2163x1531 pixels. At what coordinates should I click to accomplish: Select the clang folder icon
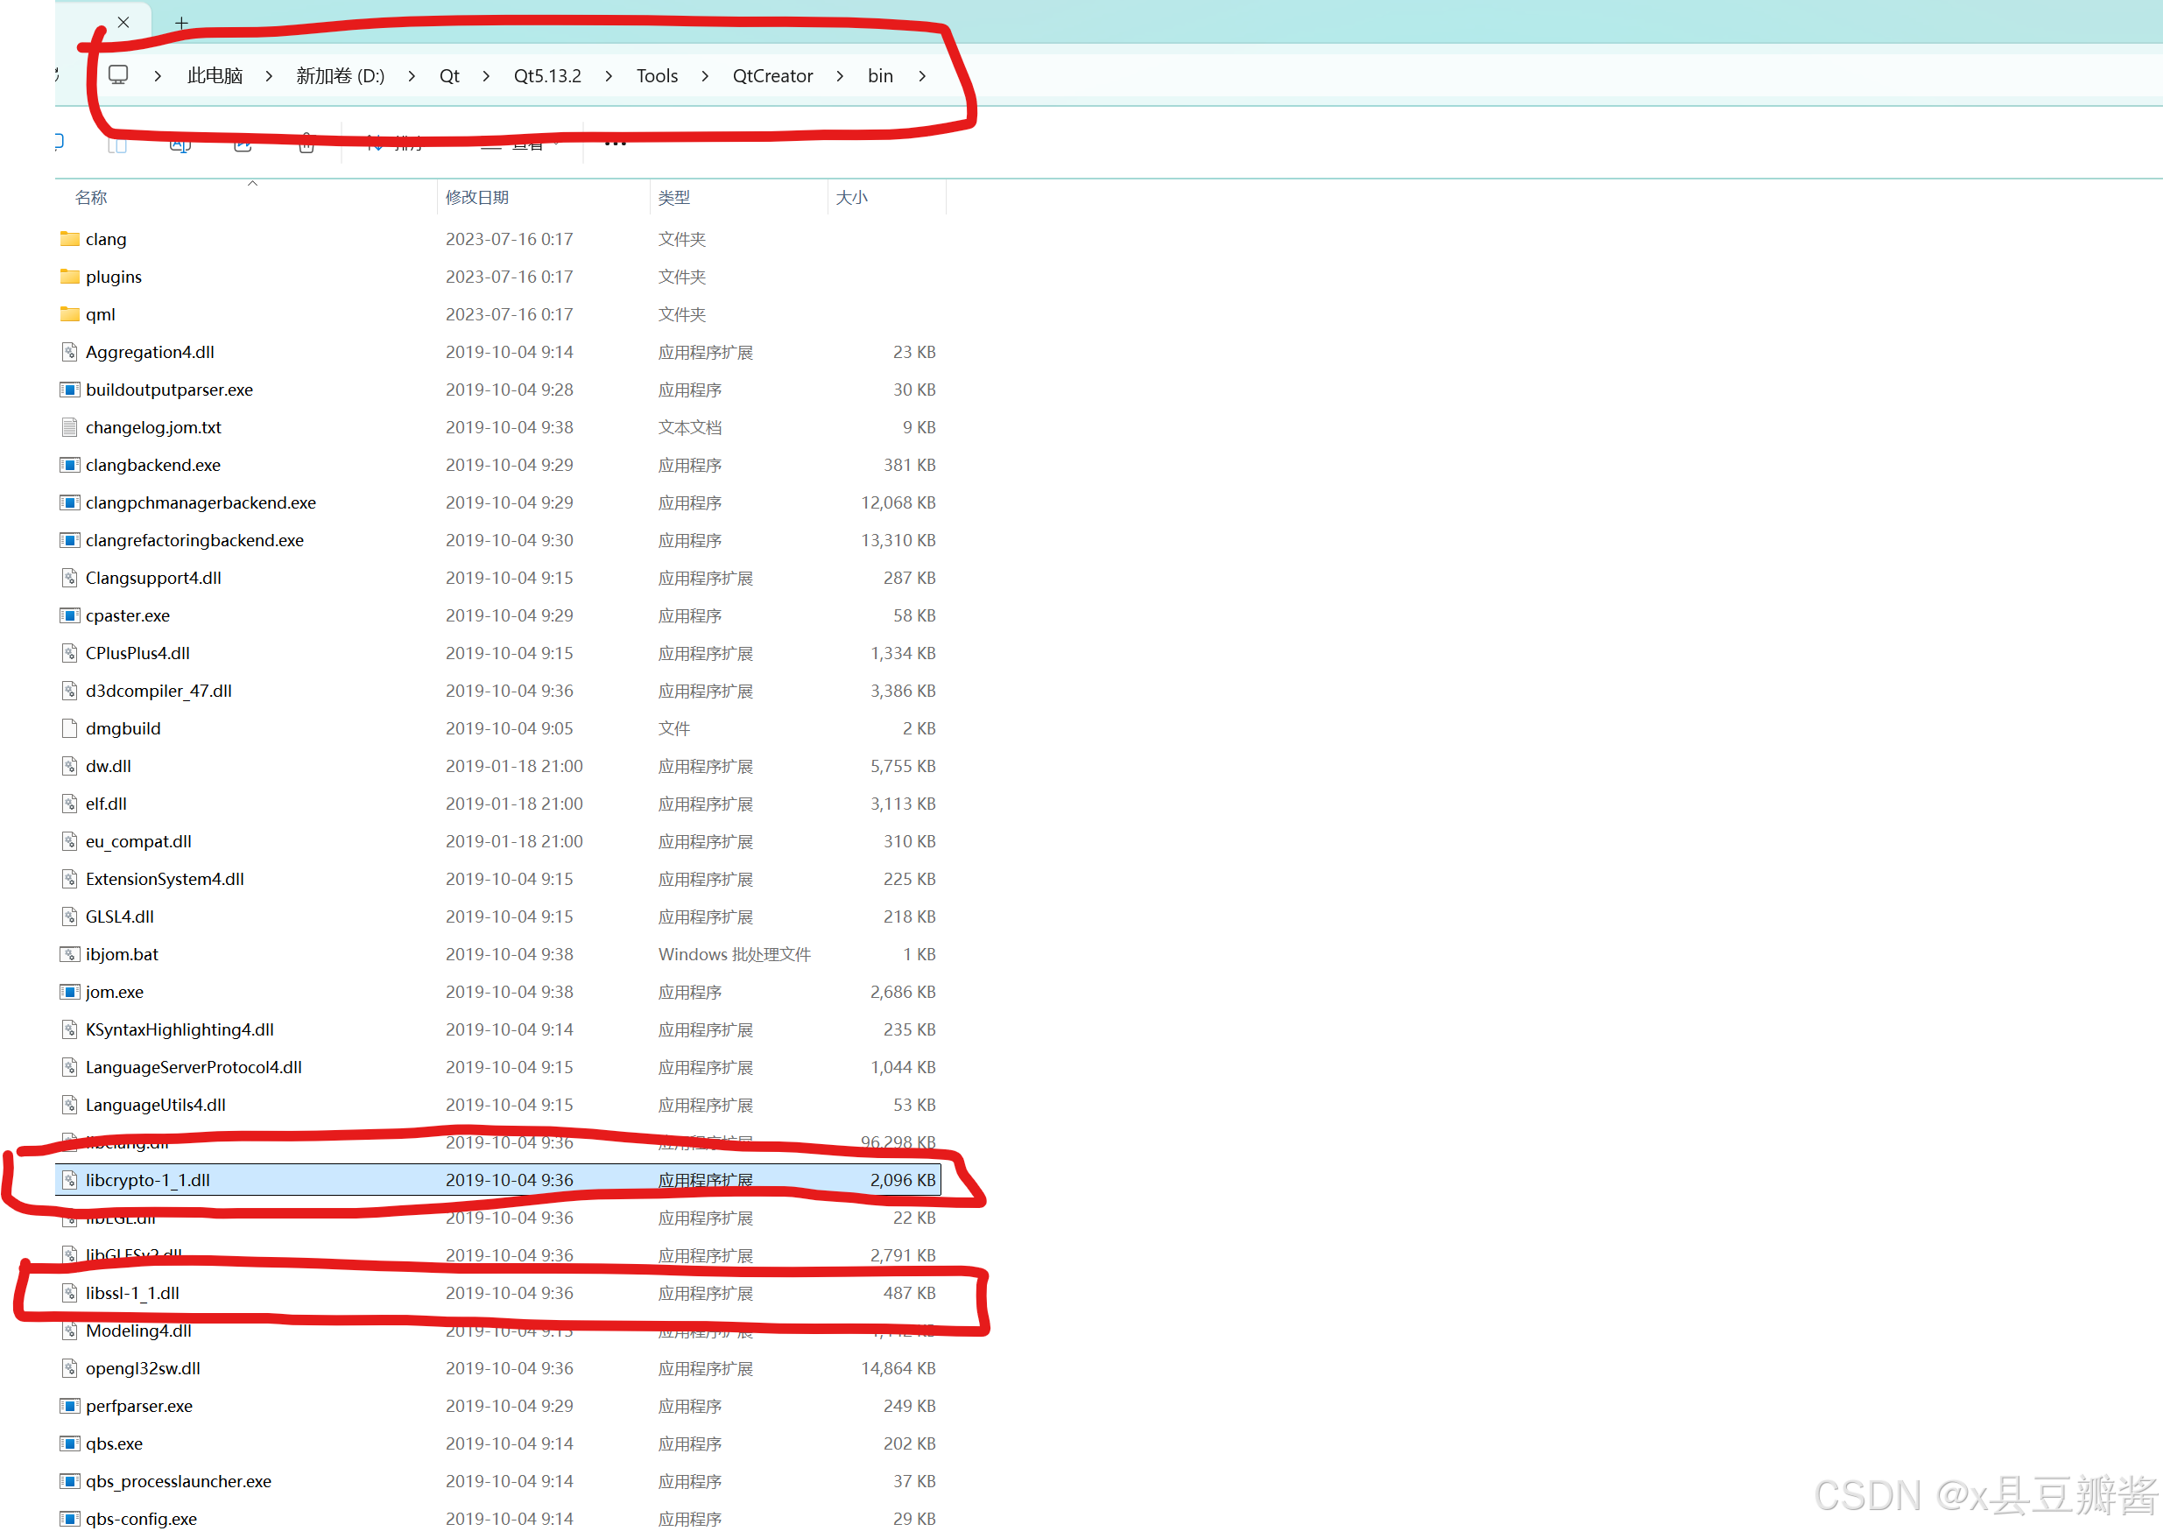pos(70,238)
